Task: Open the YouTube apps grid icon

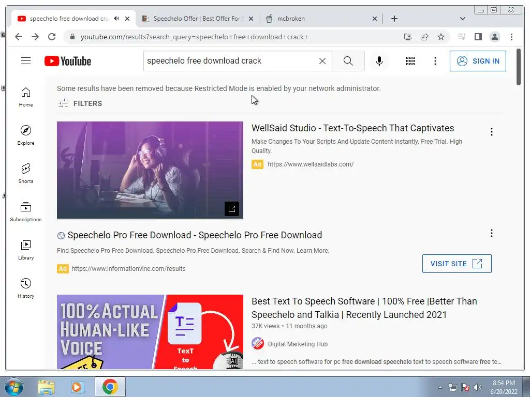Action: pos(410,61)
